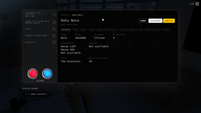The width and height of the screenshot is (201, 113).
Task: Select the Calls menu label
Action: pyautogui.click(x=28, y=29)
